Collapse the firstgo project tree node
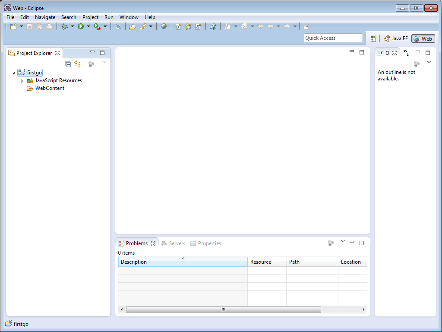The image size is (442, 332). [x=14, y=73]
